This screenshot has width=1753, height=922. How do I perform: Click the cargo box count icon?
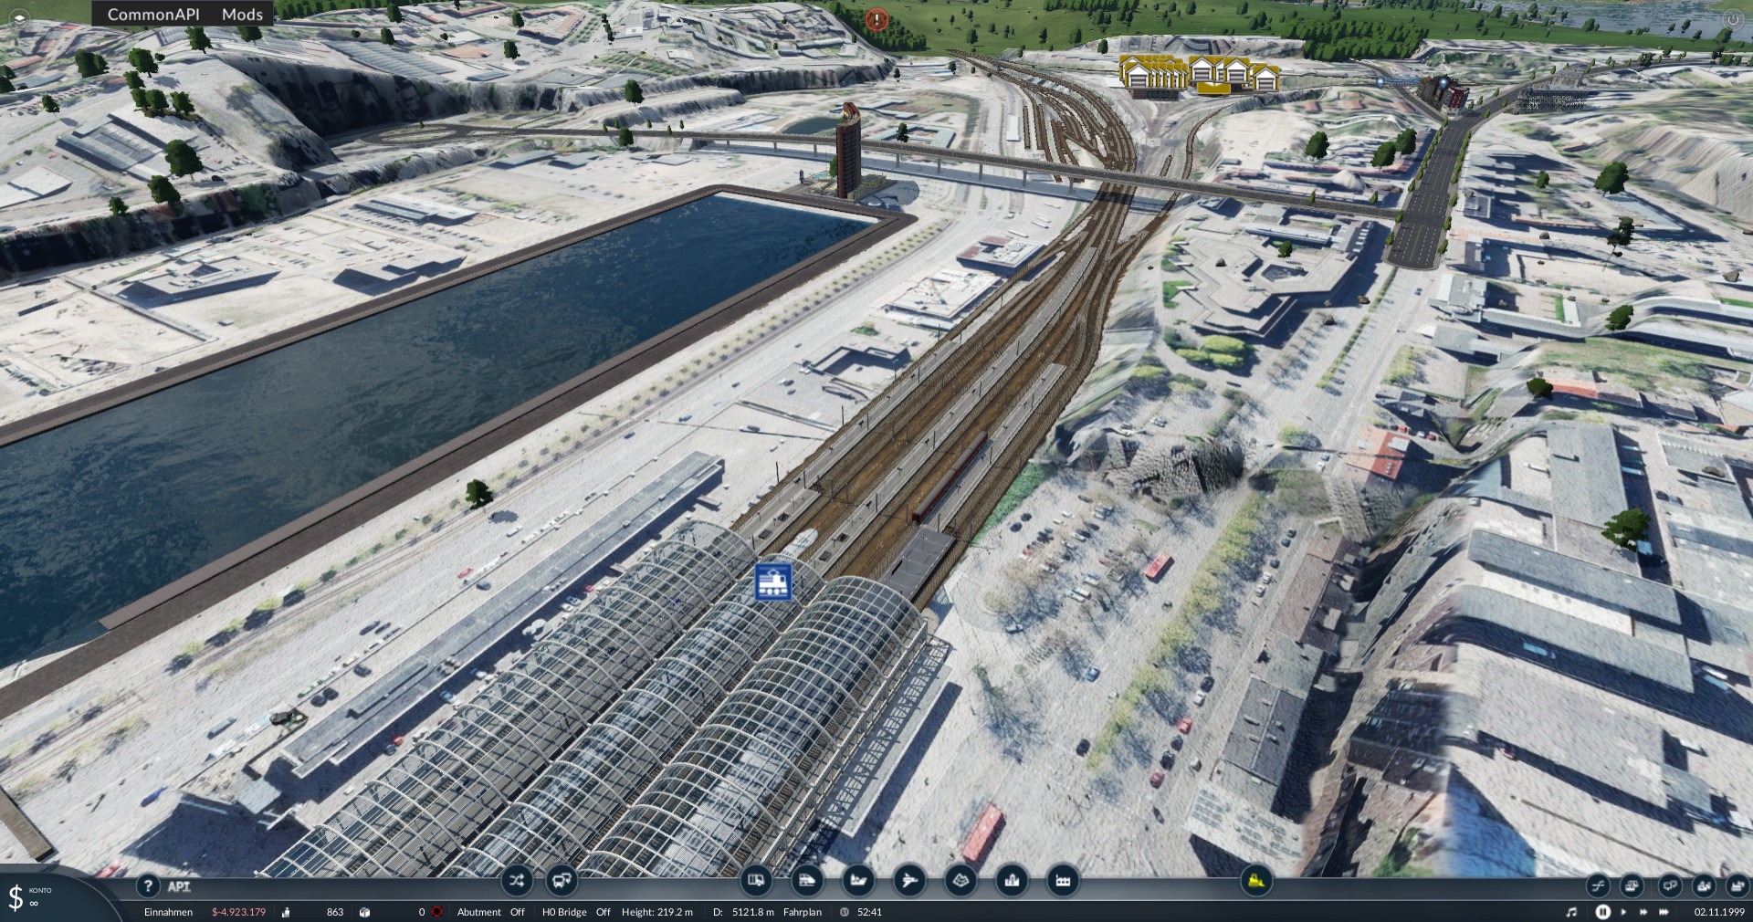click(x=365, y=912)
